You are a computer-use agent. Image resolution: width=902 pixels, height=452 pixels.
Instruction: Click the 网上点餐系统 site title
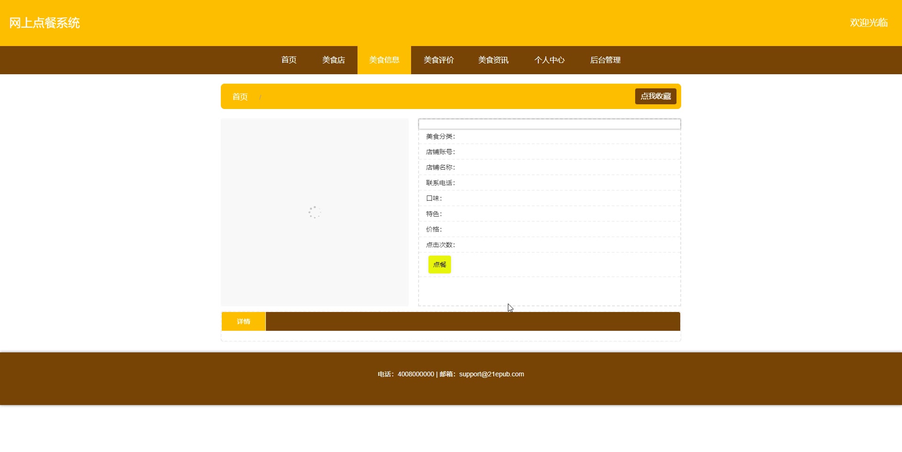tap(45, 23)
